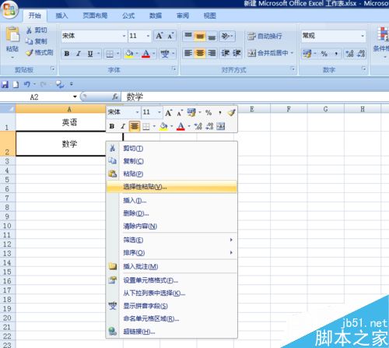This screenshot has width=389, height=348.
Task: Click the ribbon borders icon
Action: 110,54
